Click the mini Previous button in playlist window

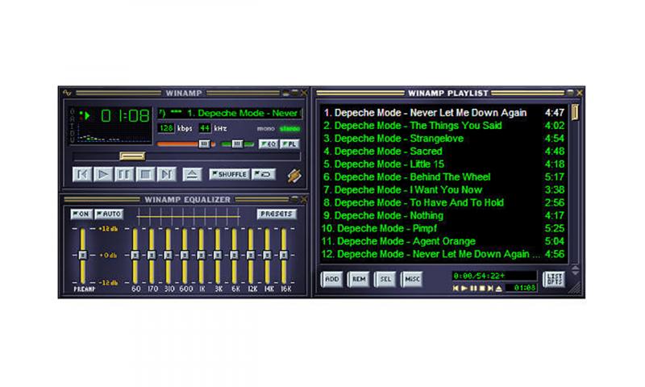[456, 289]
